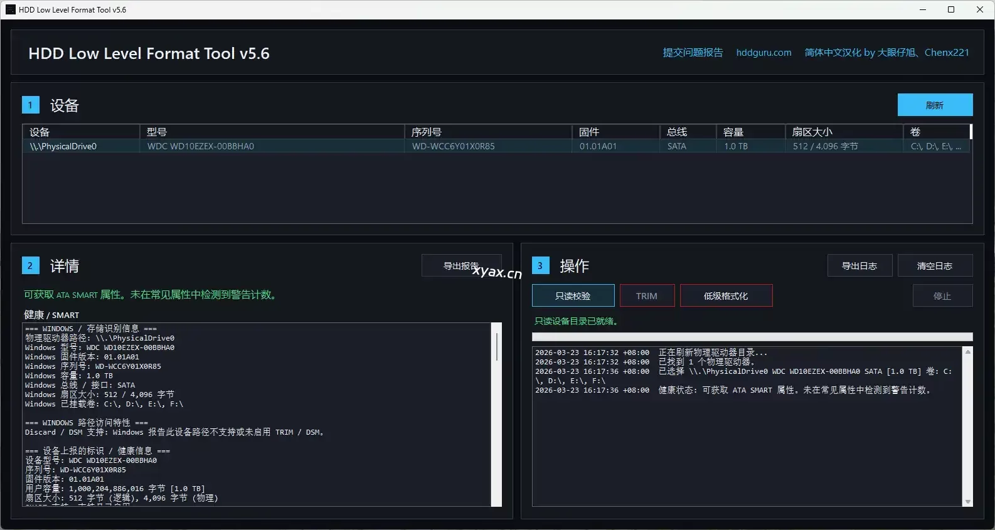Click the 健康 / SMART details scrollbar thumb
Image resolution: width=995 pixels, height=530 pixels.
point(497,346)
